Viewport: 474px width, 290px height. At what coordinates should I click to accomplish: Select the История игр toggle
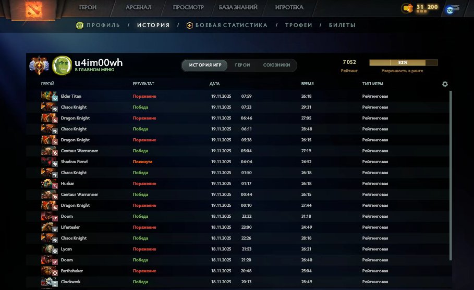[205, 65]
